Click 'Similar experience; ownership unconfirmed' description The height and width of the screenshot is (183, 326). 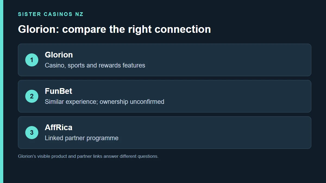[104, 102]
